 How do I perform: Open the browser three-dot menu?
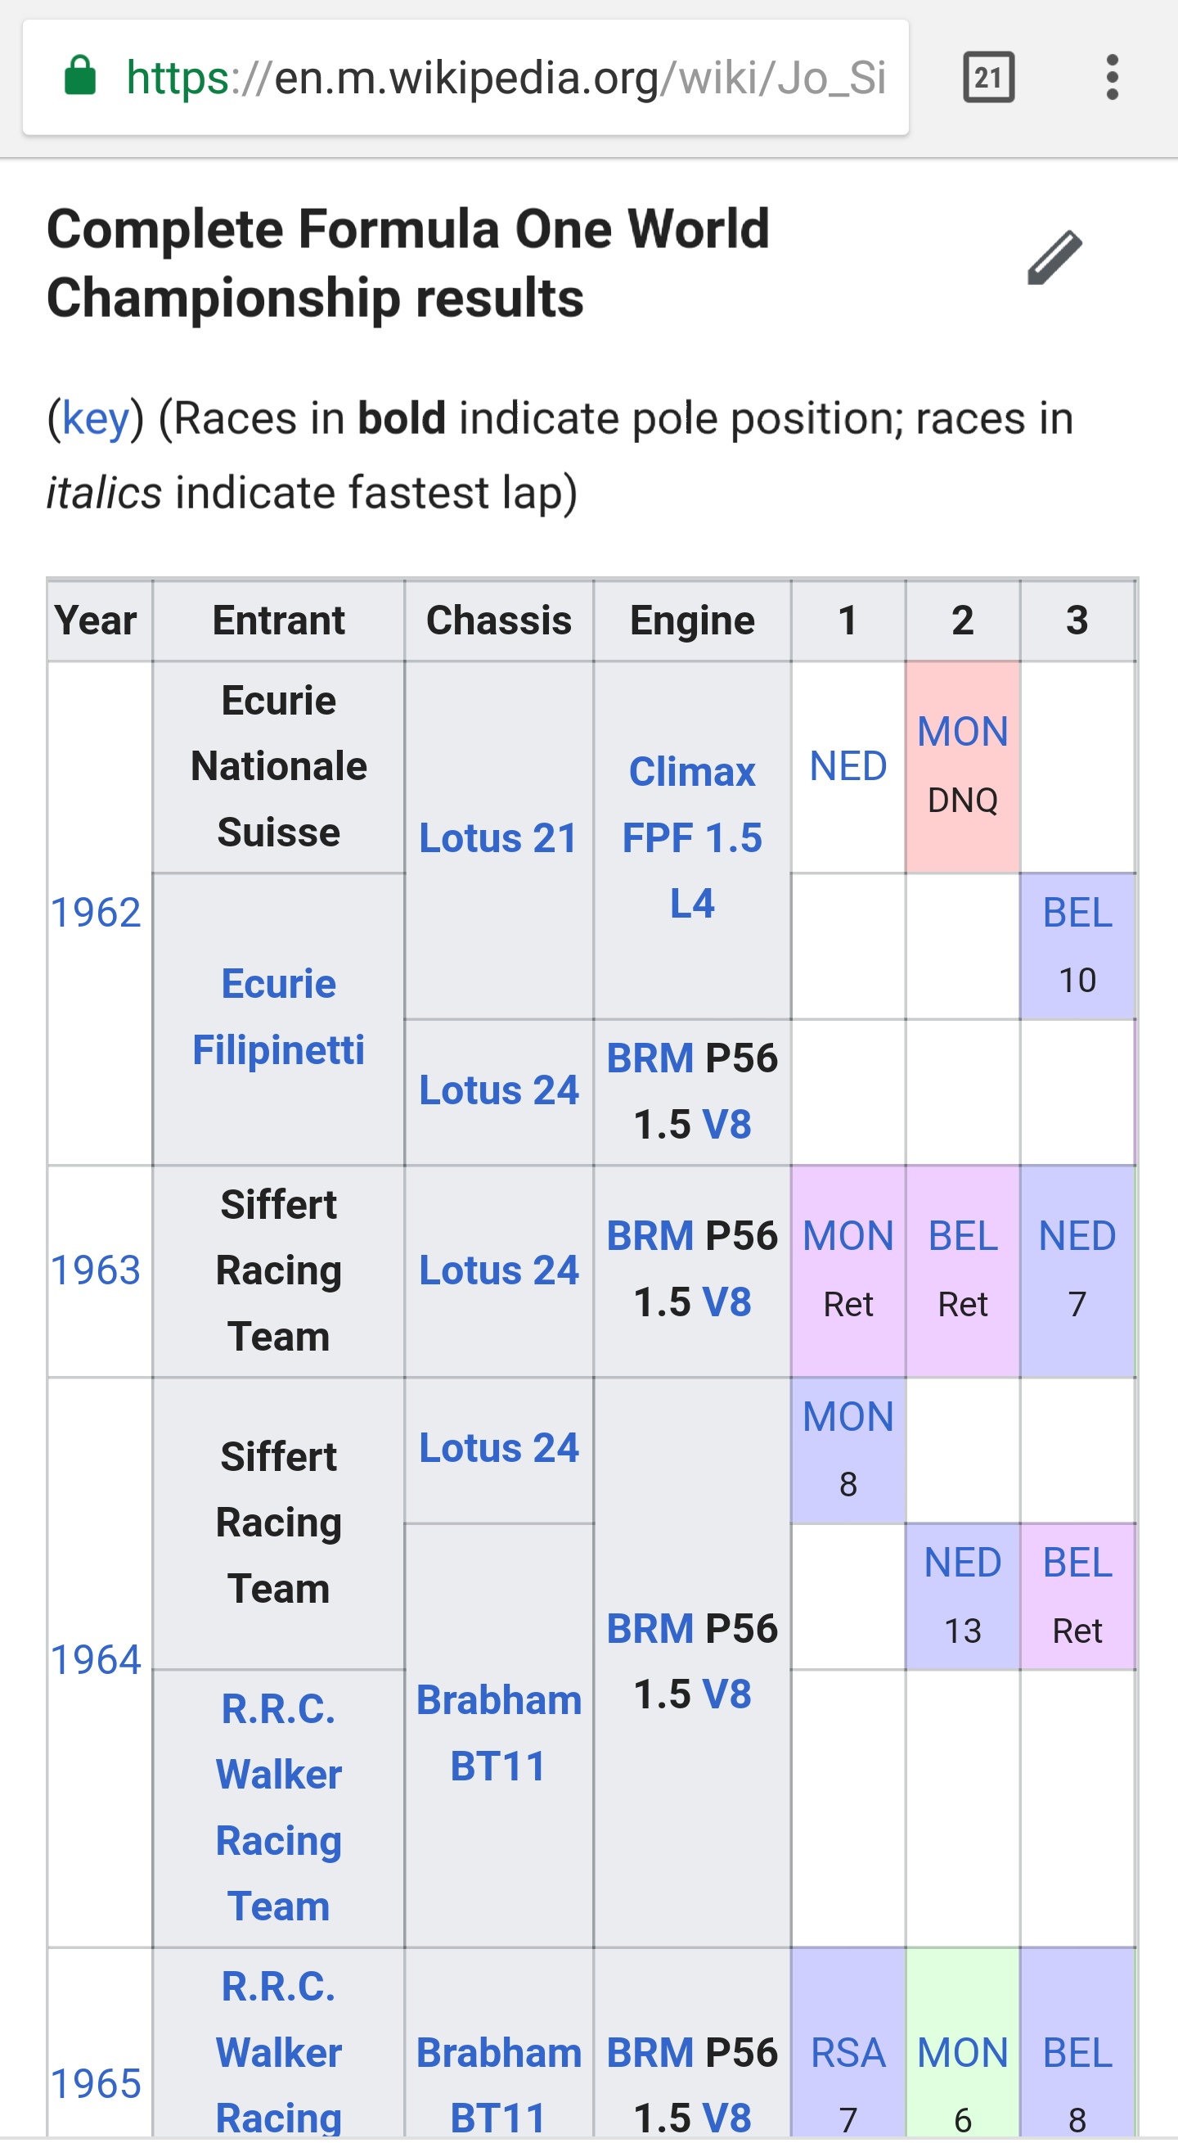pos(1112,78)
